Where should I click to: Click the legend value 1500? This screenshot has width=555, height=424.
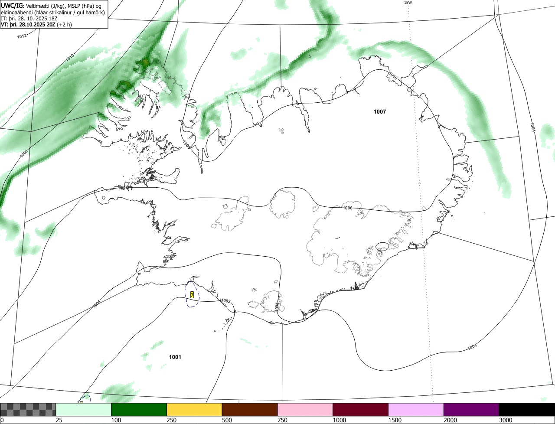(x=395, y=420)
